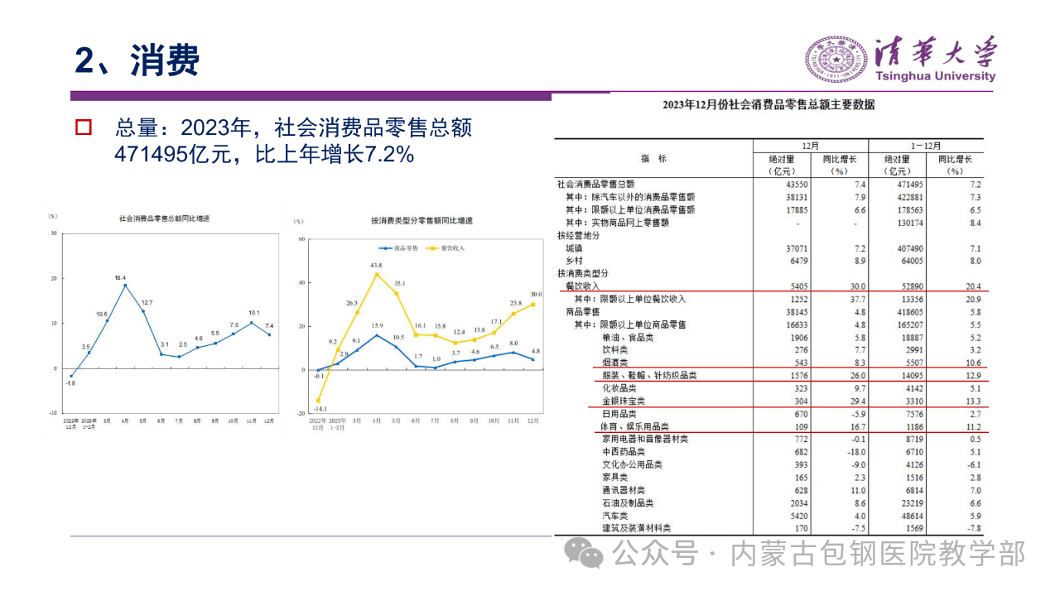Click the 29.4 growth value for 金银珠宝类
The image size is (1060, 596).
point(856,401)
